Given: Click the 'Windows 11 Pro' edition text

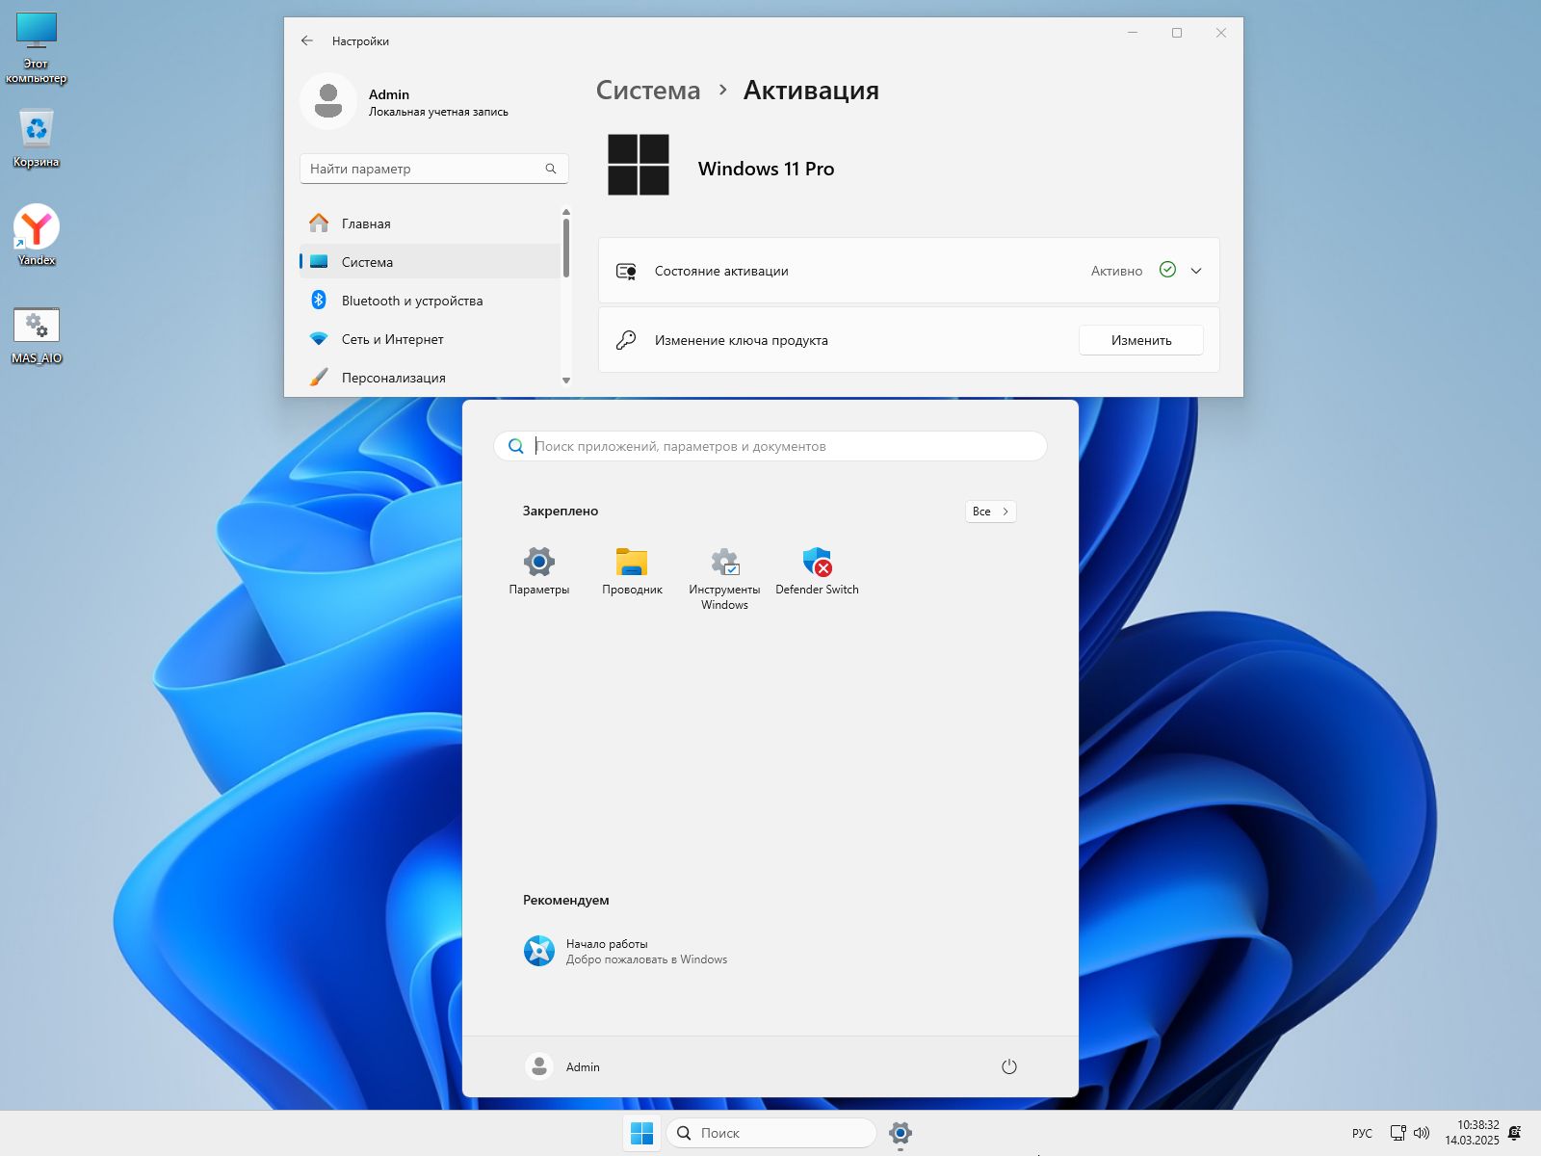Looking at the screenshot, I should (767, 169).
